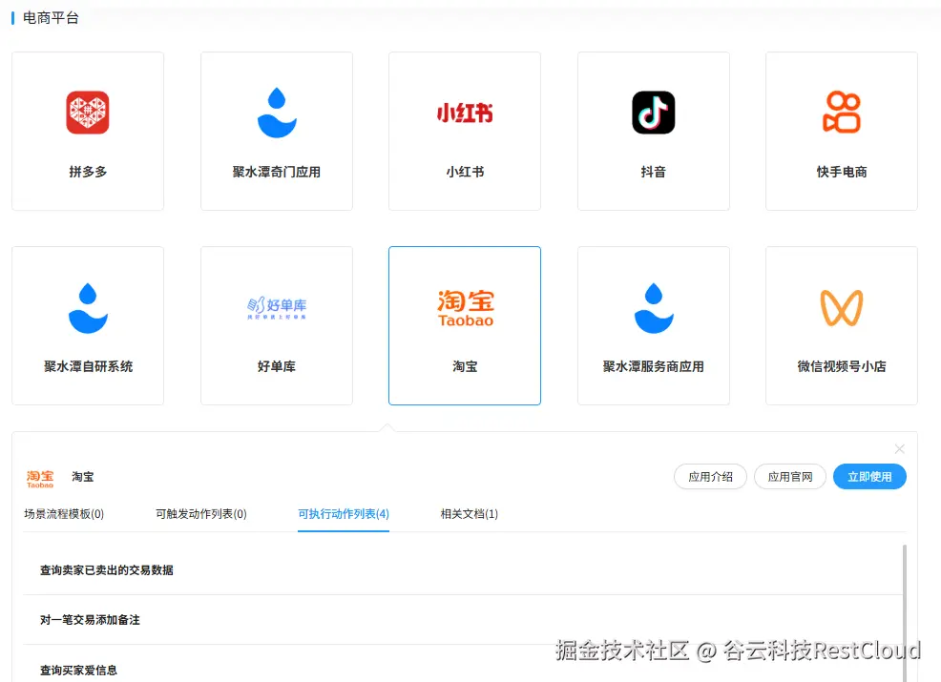Click the 好单库 card label
This screenshot has height=682, width=941.
tap(277, 366)
